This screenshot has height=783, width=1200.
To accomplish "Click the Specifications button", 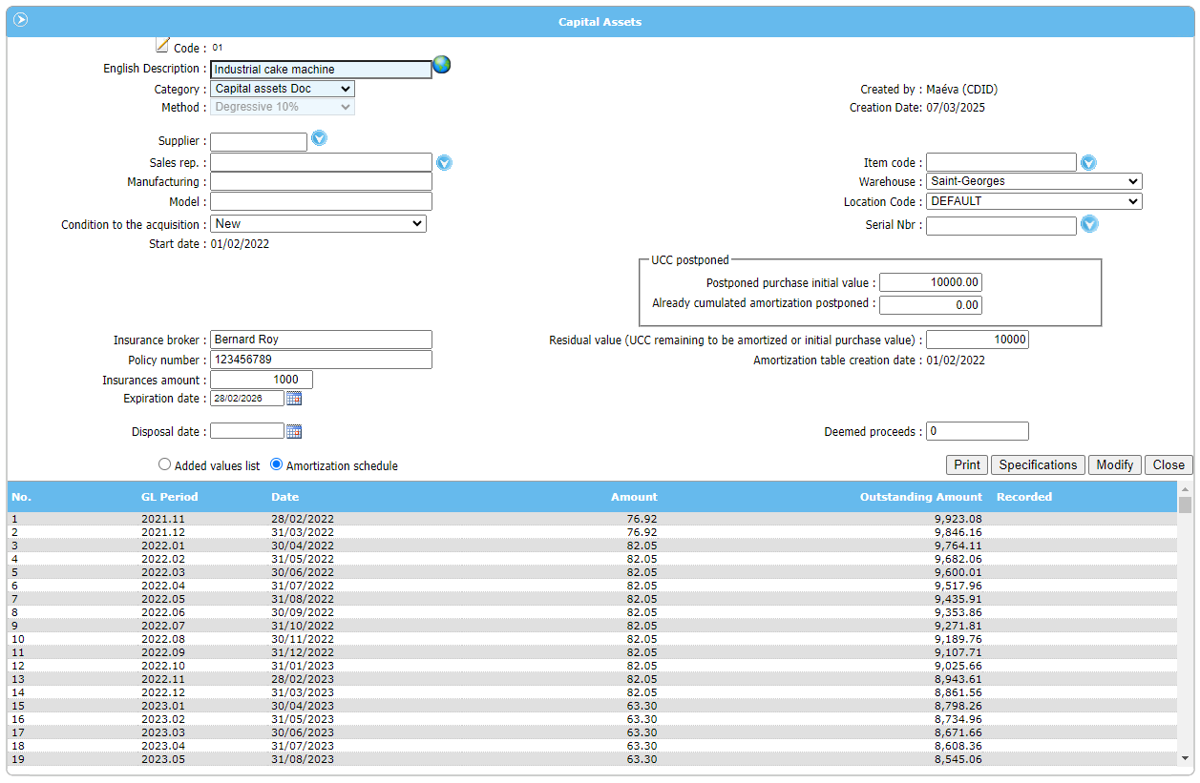I will click(1038, 464).
